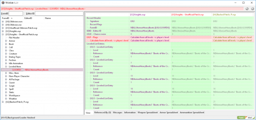Focus the Editor ID search field
The width and height of the screenshot is (256, 120).
point(59,13)
